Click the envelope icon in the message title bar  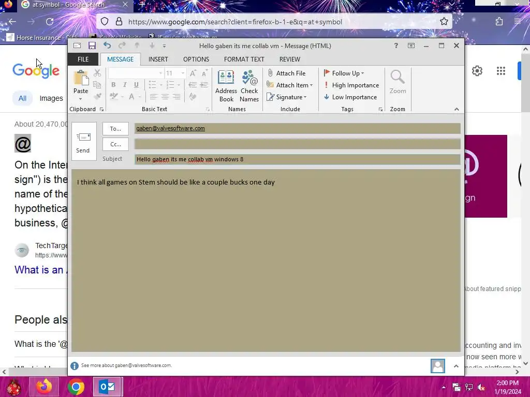pyautogui.click(x=77, y=45)
